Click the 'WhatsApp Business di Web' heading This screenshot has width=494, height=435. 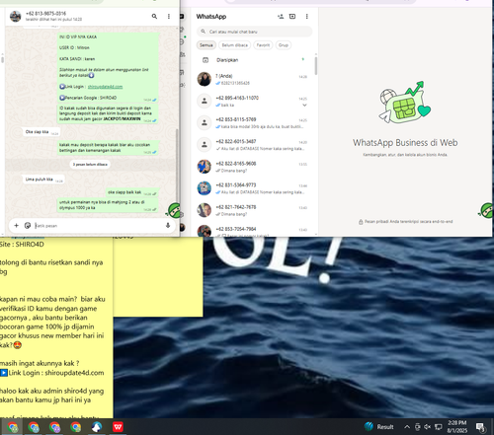click(x=405, y=143)
